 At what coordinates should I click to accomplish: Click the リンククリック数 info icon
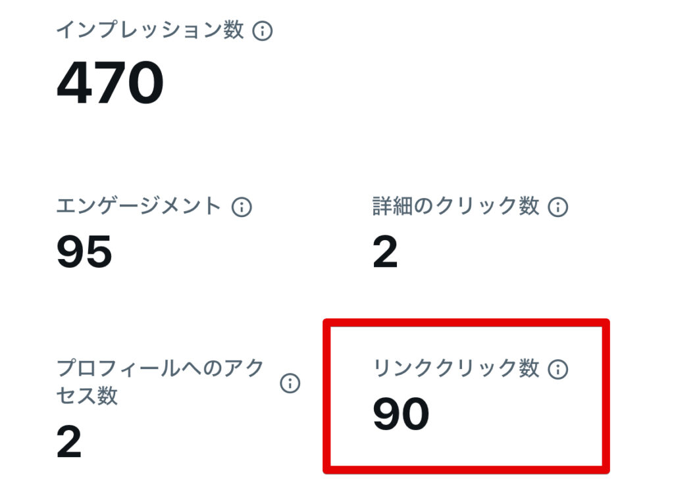[558, 370]
